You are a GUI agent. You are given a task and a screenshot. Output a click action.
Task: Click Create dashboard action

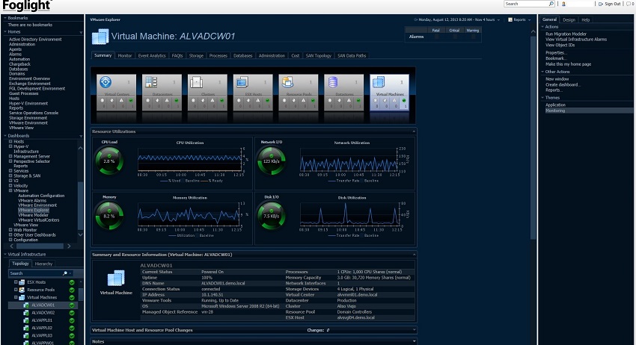click(563, 84)
